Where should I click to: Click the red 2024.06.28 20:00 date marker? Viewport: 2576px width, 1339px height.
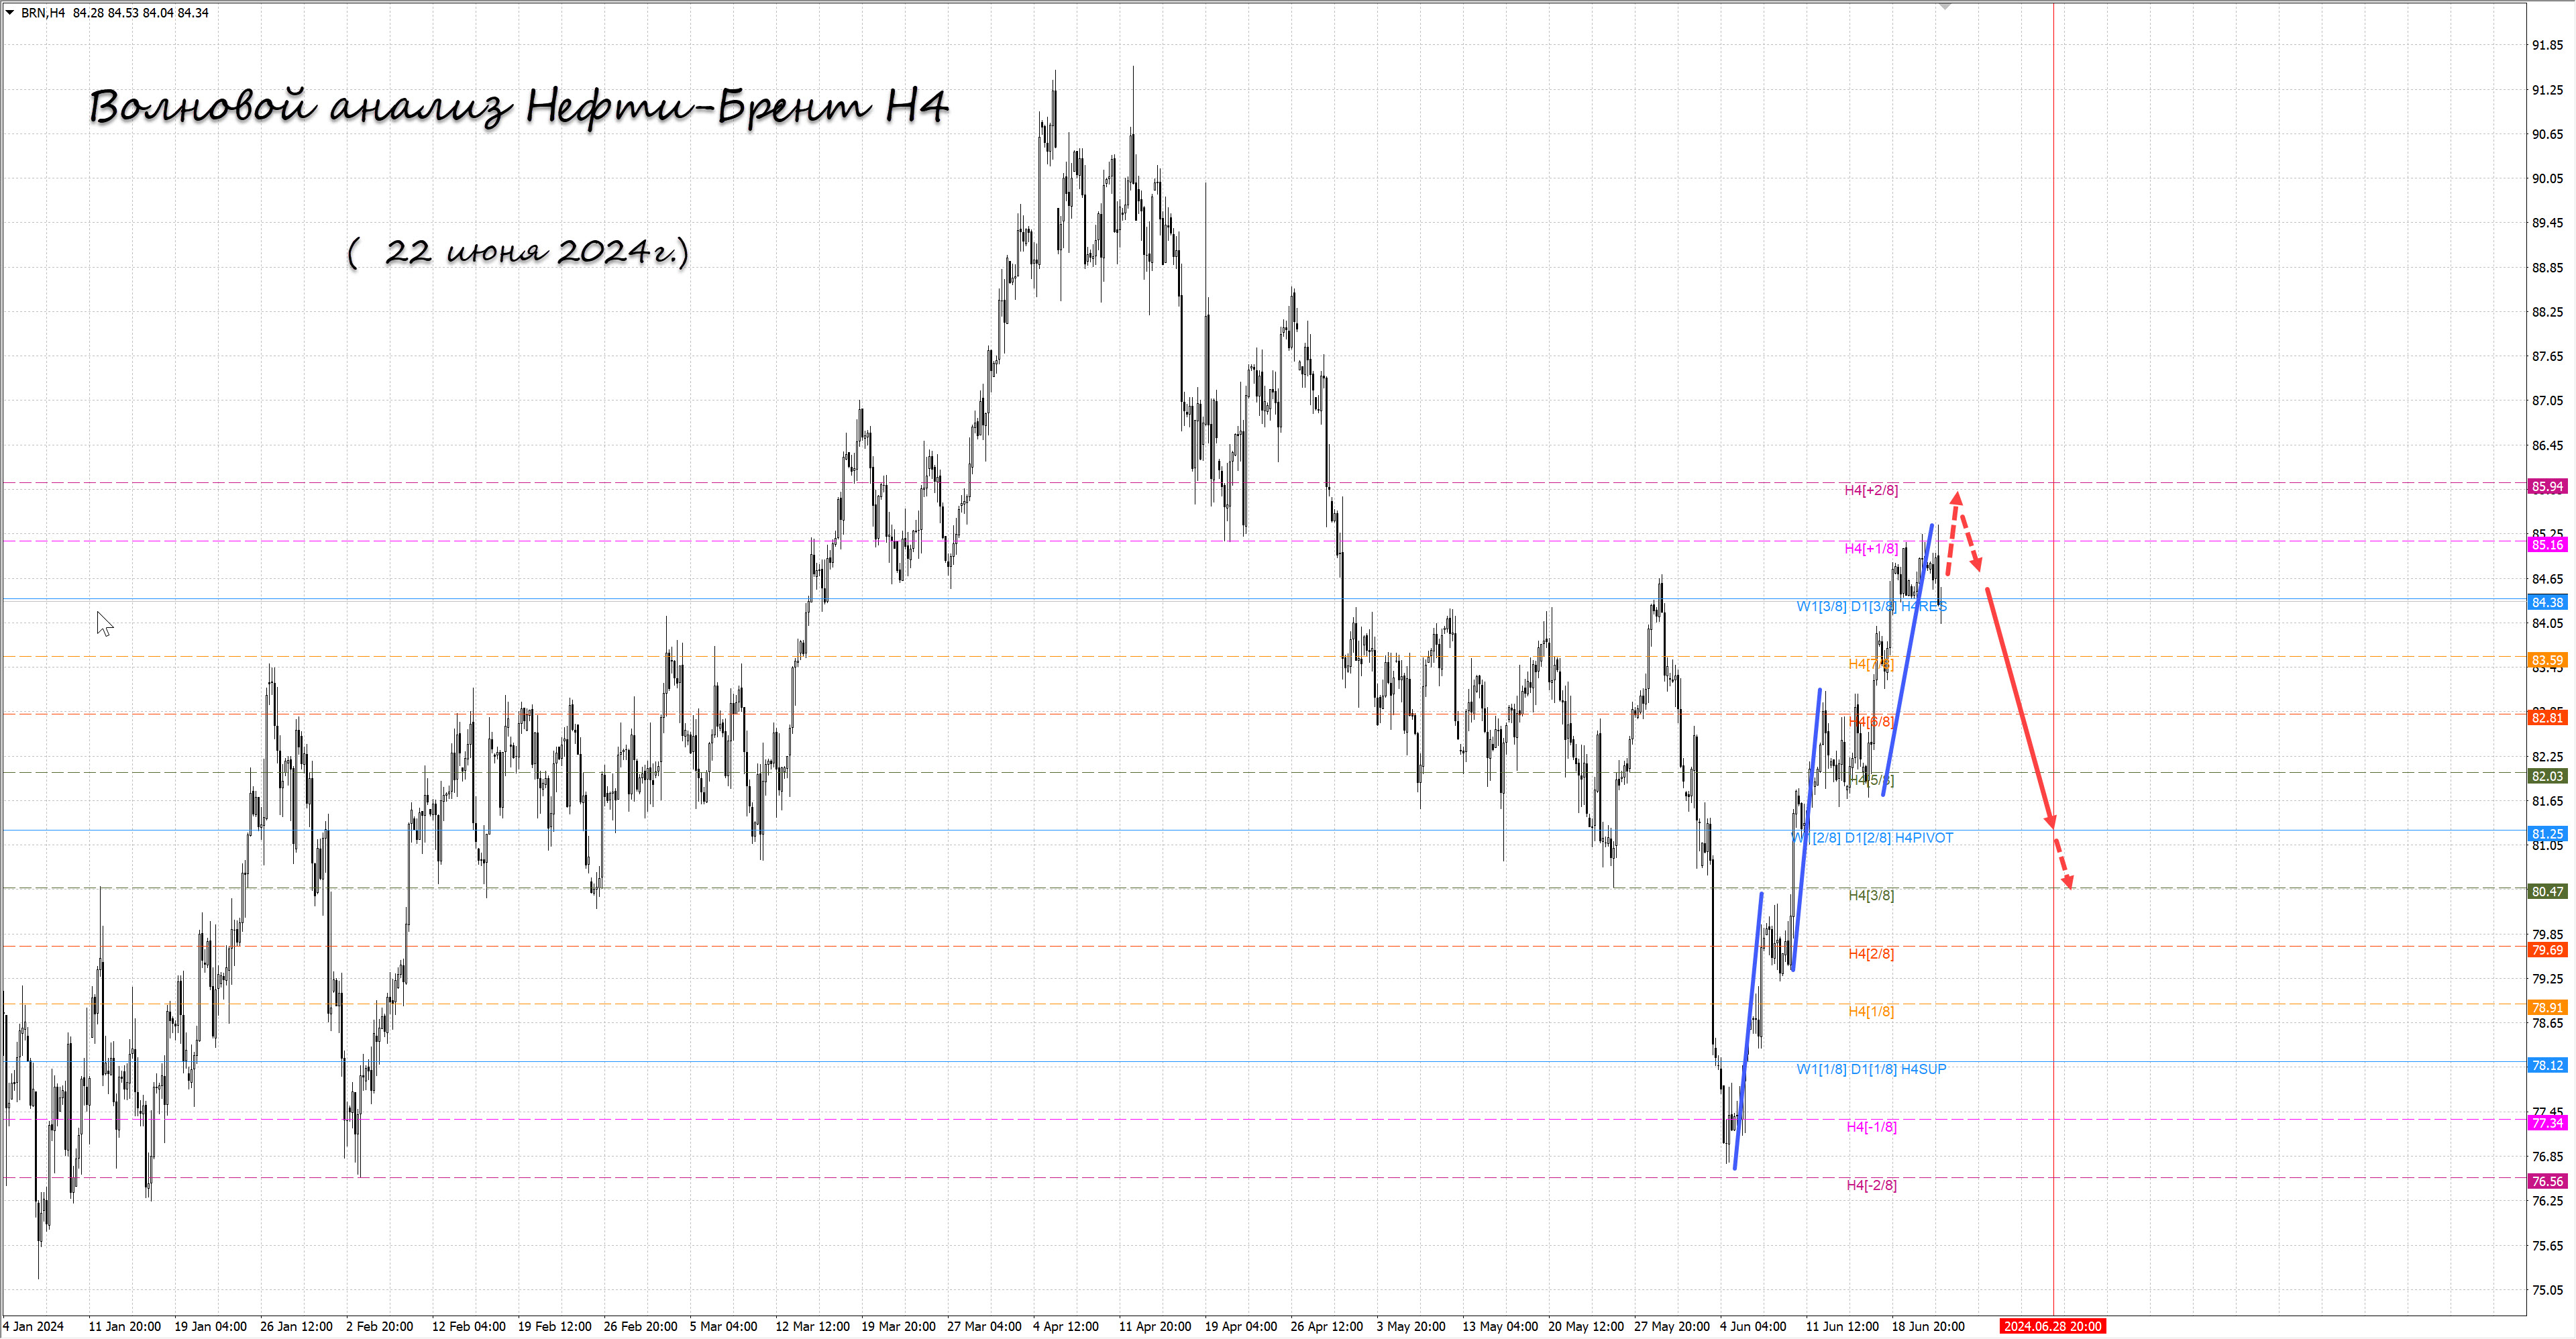click(2052, 1326)
